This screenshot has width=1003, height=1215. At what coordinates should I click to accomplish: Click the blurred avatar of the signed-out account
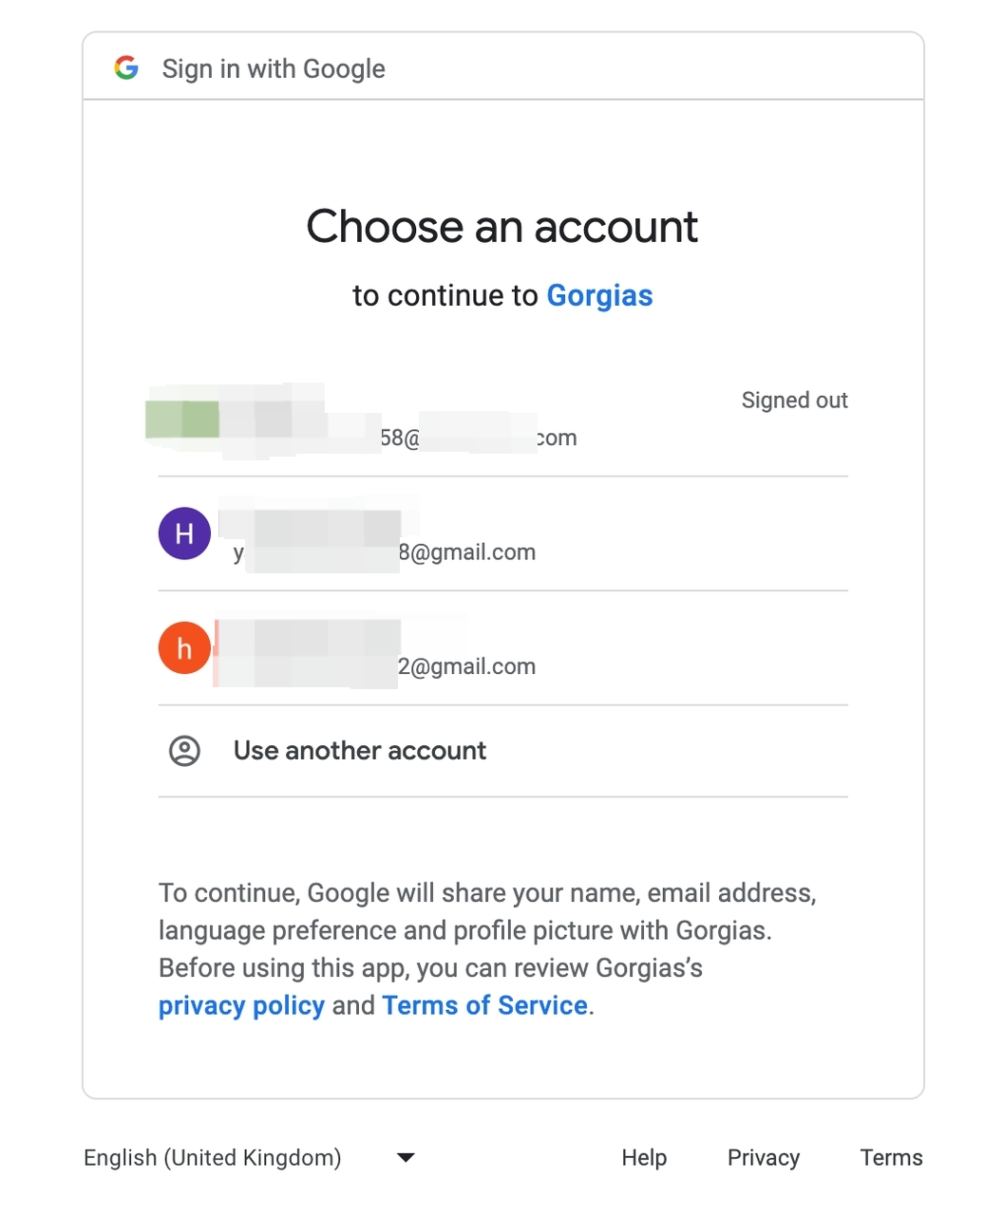coord(182,420)
